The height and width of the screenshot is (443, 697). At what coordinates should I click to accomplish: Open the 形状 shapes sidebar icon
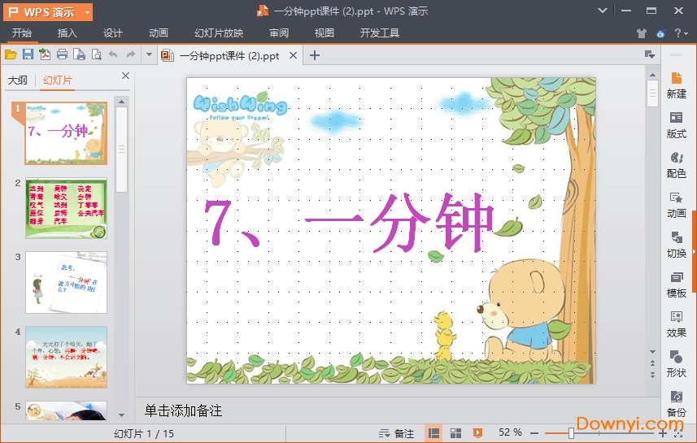pos(676,364)
